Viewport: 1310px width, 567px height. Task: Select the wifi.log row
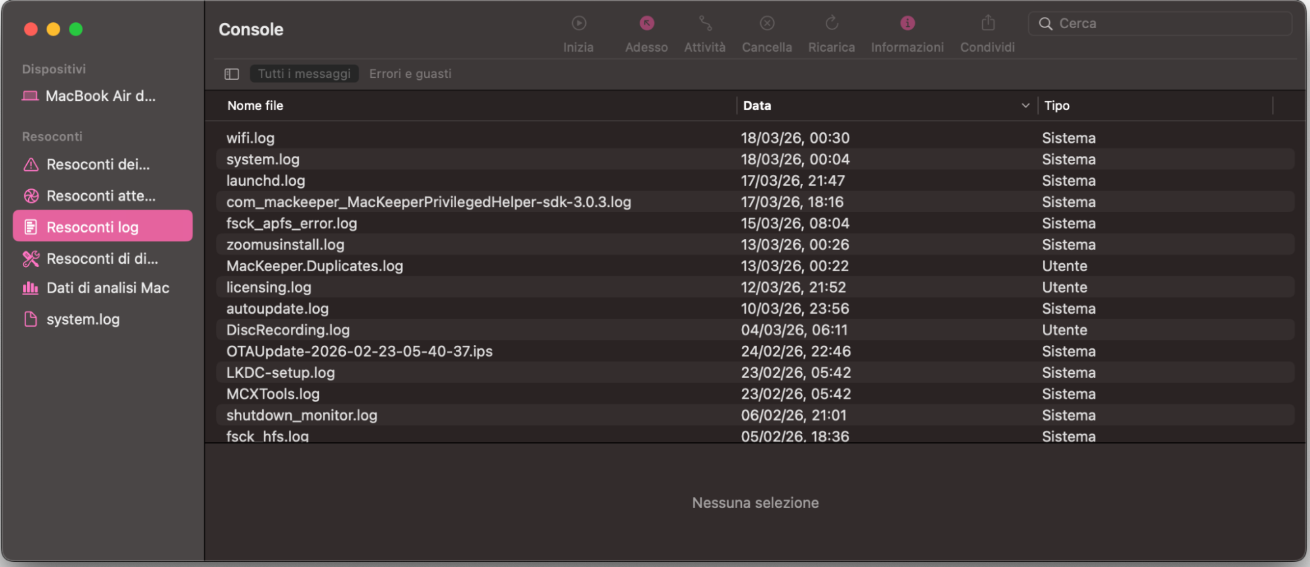(x=755, y=138)
